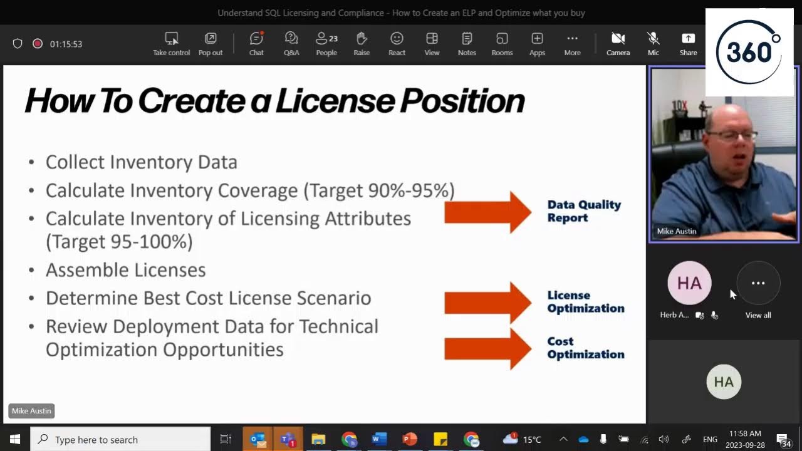Click Mike Austin presenter label on slide
802x451 pixels.
point(31,411)
